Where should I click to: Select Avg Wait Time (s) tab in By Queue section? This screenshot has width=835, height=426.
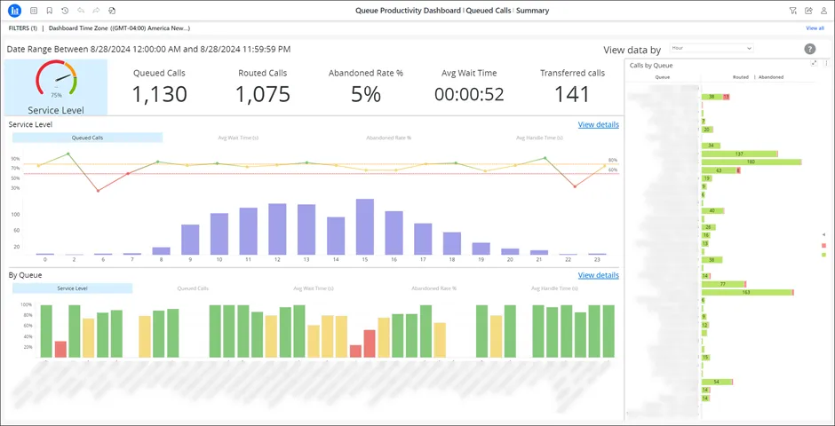(x=313, y=288)
